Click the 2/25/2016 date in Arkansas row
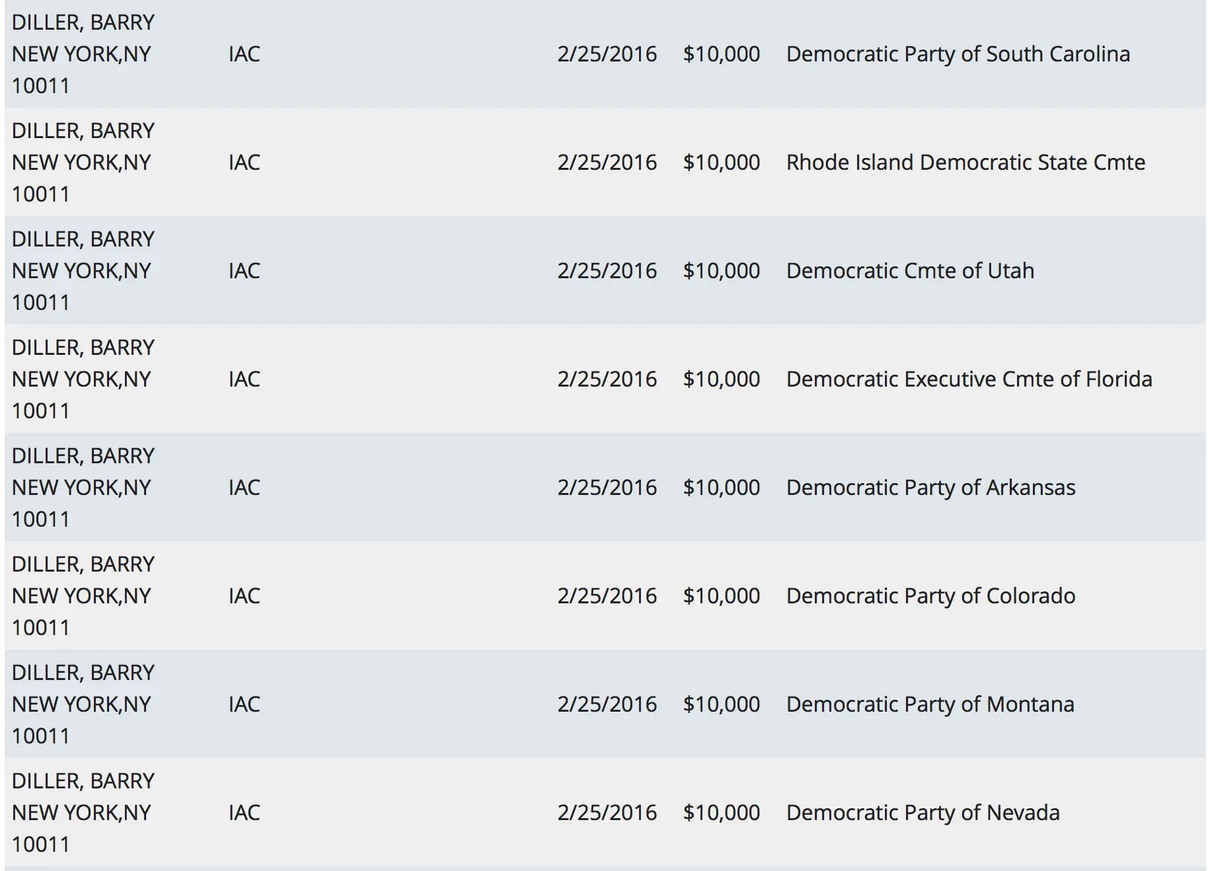Viewport: 1208px width, 871px height. [x=607, y=488]
